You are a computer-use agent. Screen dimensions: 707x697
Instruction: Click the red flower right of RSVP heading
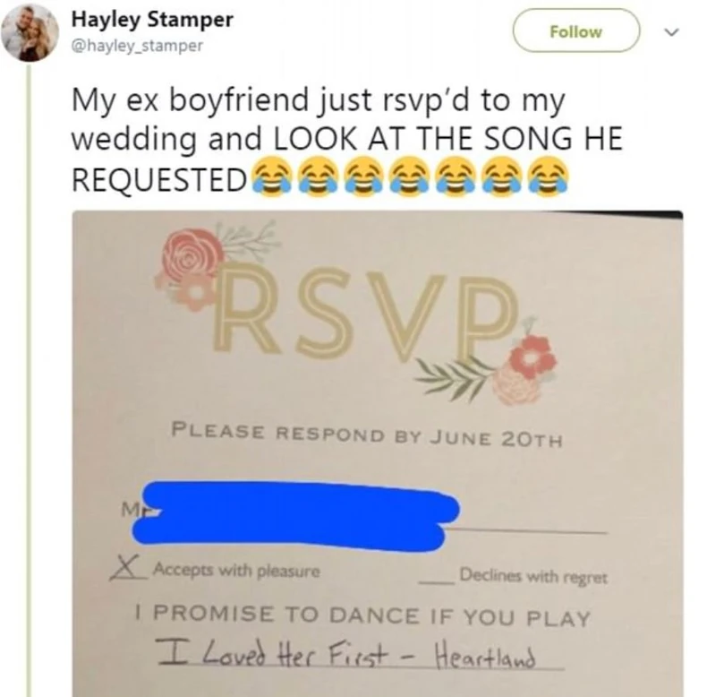(x=536, y=358)
